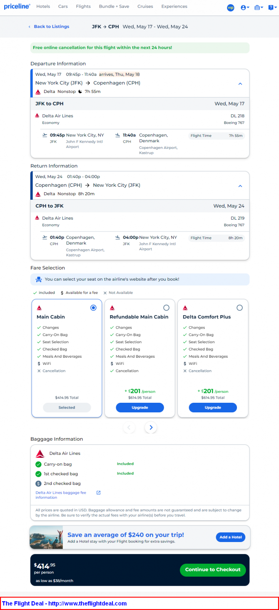Click the $614.95 Total under Delta Comfort Plus
279x610 pixels.
[213, 398]
